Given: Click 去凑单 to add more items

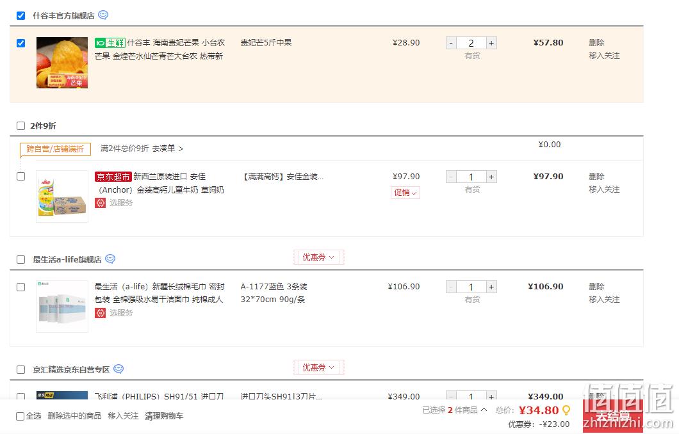Looking at the screenshot, I should click(x=168, y=149).
